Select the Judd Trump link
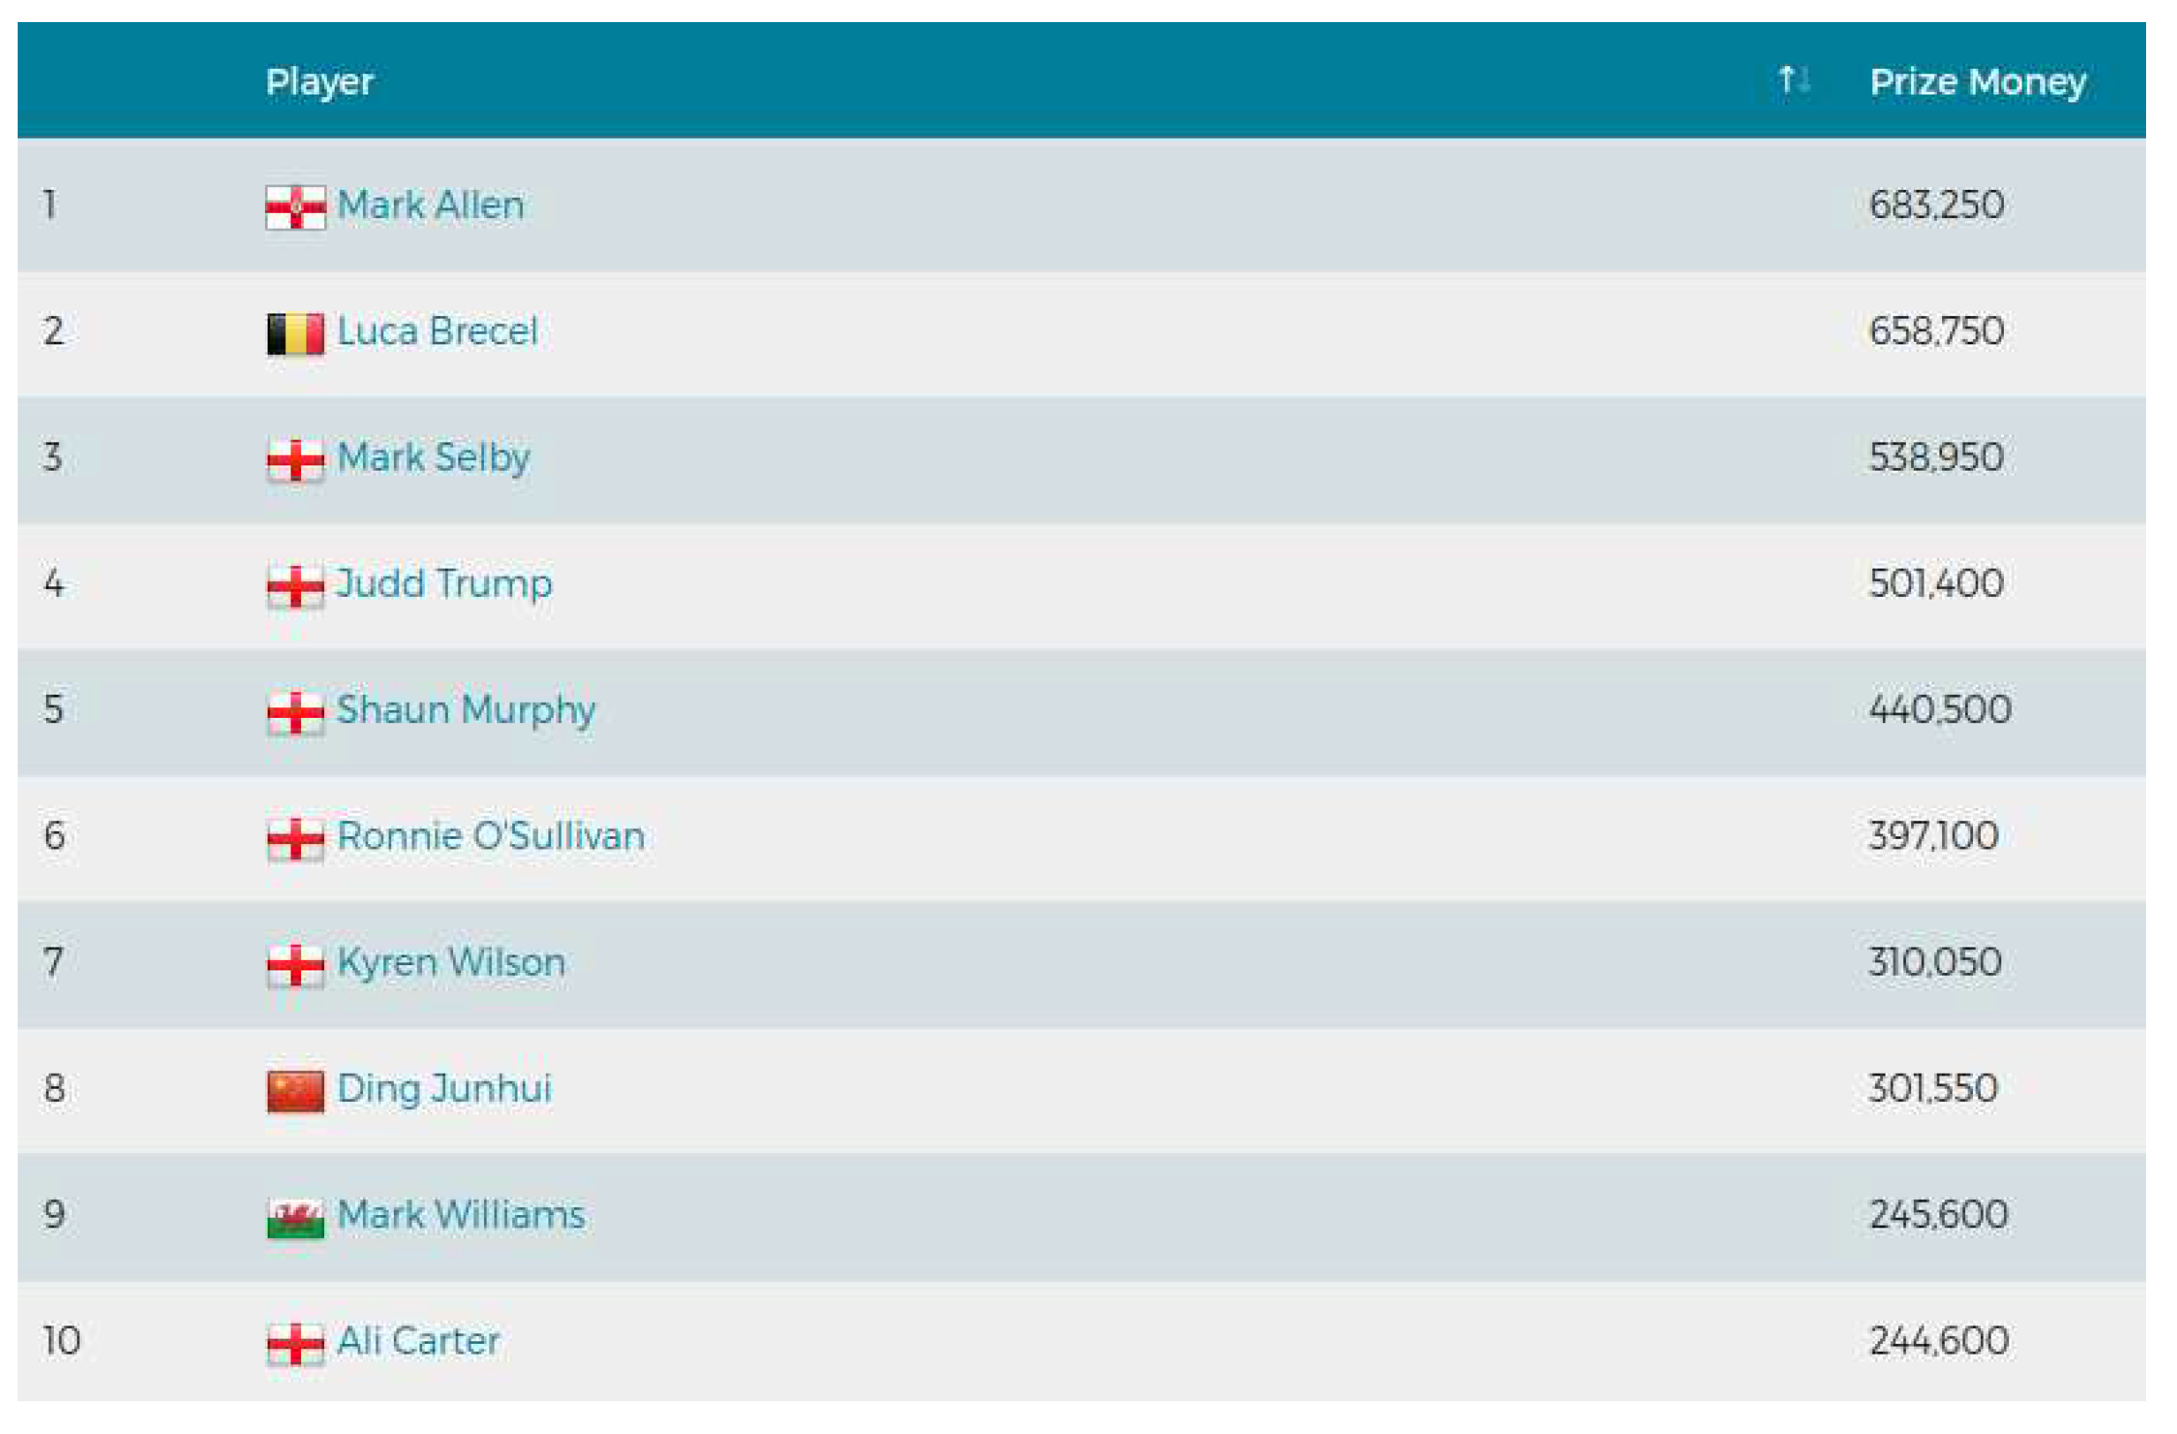2177x1434 pixels. point(444,584)
